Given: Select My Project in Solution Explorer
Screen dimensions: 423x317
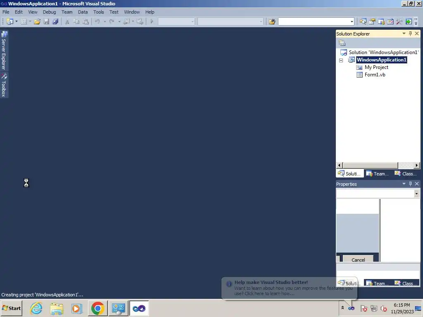Looking at the screenshot, I should tap(376, 67).
